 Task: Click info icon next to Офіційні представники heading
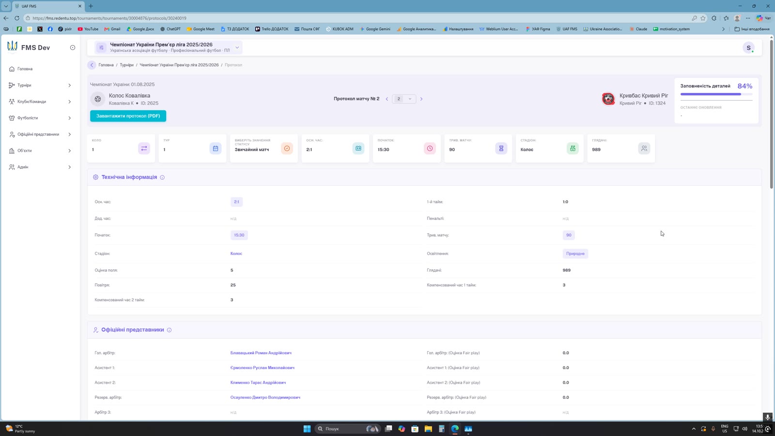click(169, 330)
